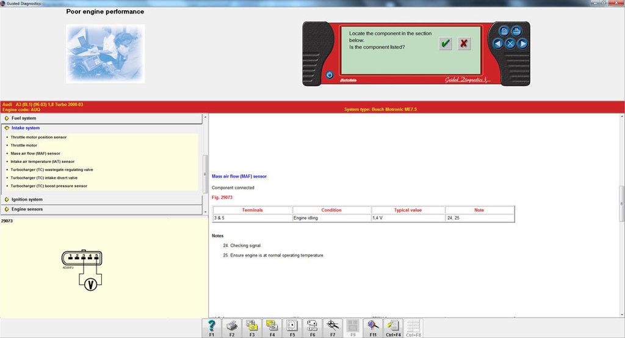Click the F11 magnifier icon

click(x=373, y=326)
